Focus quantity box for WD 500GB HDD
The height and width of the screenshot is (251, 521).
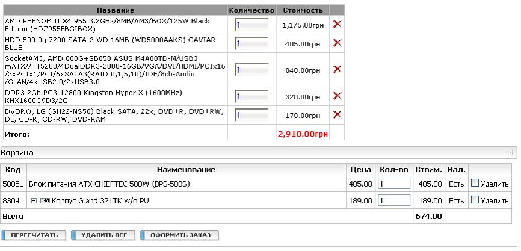pyautogui.click(x=252, y=43)
